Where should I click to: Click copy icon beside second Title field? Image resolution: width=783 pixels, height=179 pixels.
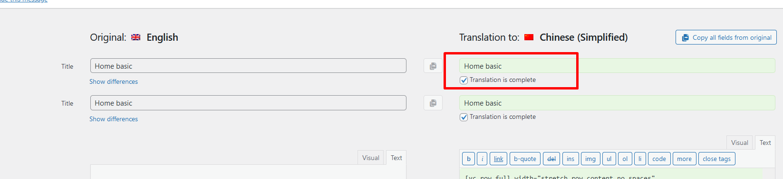(433, 103)
